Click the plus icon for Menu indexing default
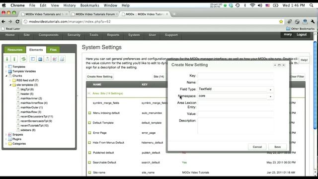The height and width of the screenshot is (179, 318). point(89,113)
